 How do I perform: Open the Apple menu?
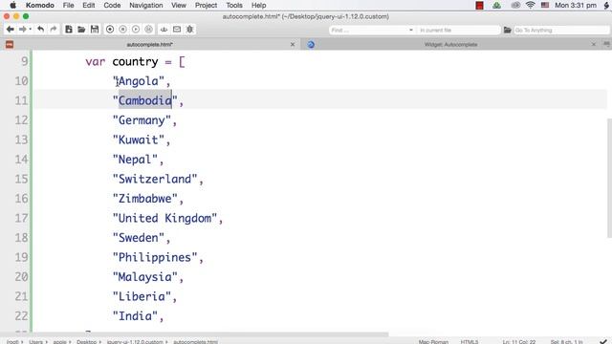click(x=12, y=5)
